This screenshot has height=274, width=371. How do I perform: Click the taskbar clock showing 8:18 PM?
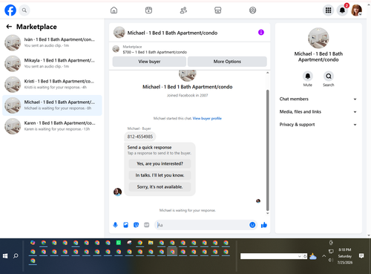click(345, 256)
